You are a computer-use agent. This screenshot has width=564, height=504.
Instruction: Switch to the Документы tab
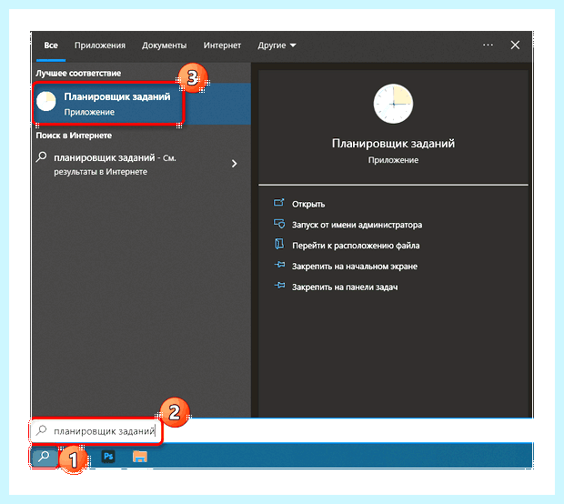(164, 45)
